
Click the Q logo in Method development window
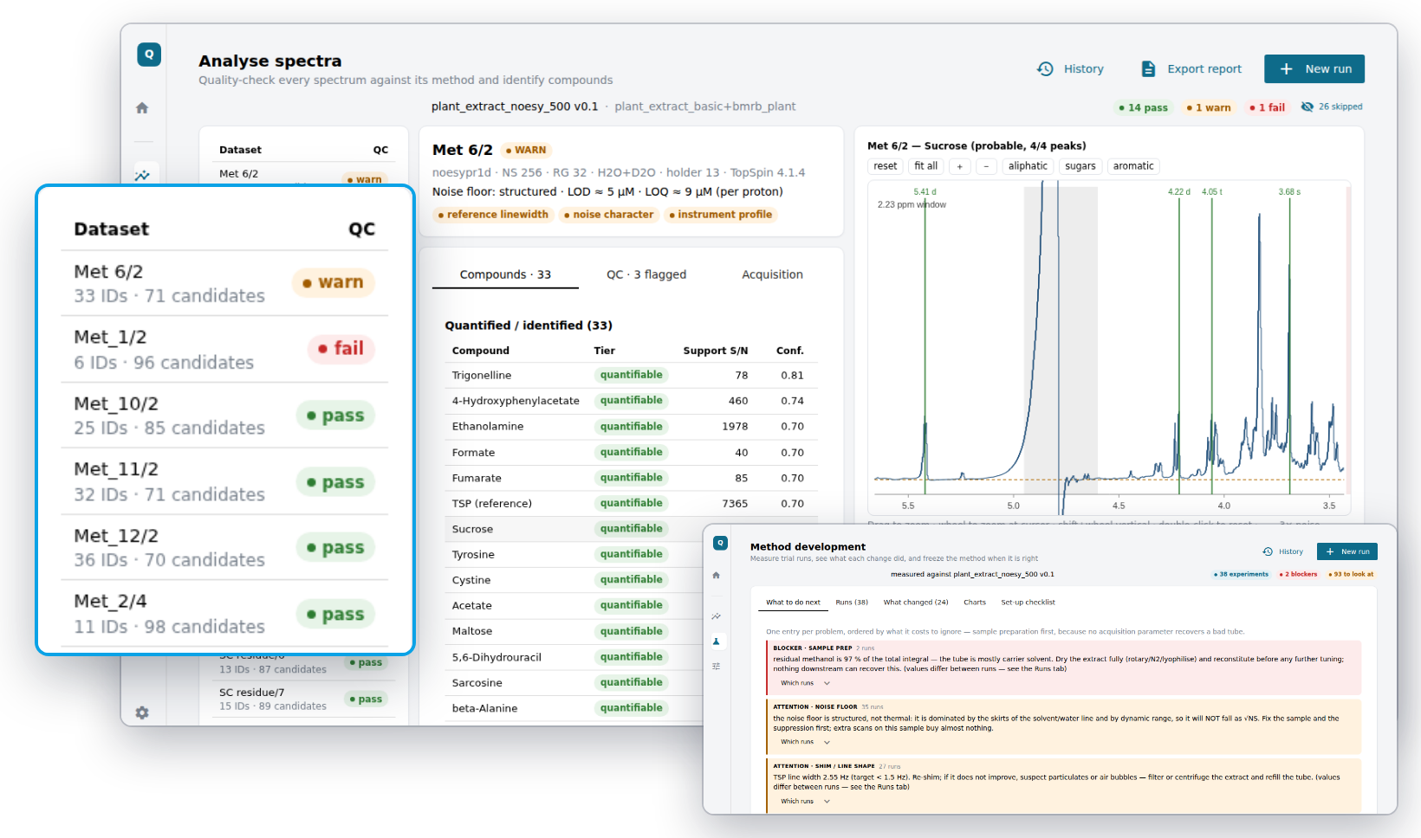pos(720,543)
